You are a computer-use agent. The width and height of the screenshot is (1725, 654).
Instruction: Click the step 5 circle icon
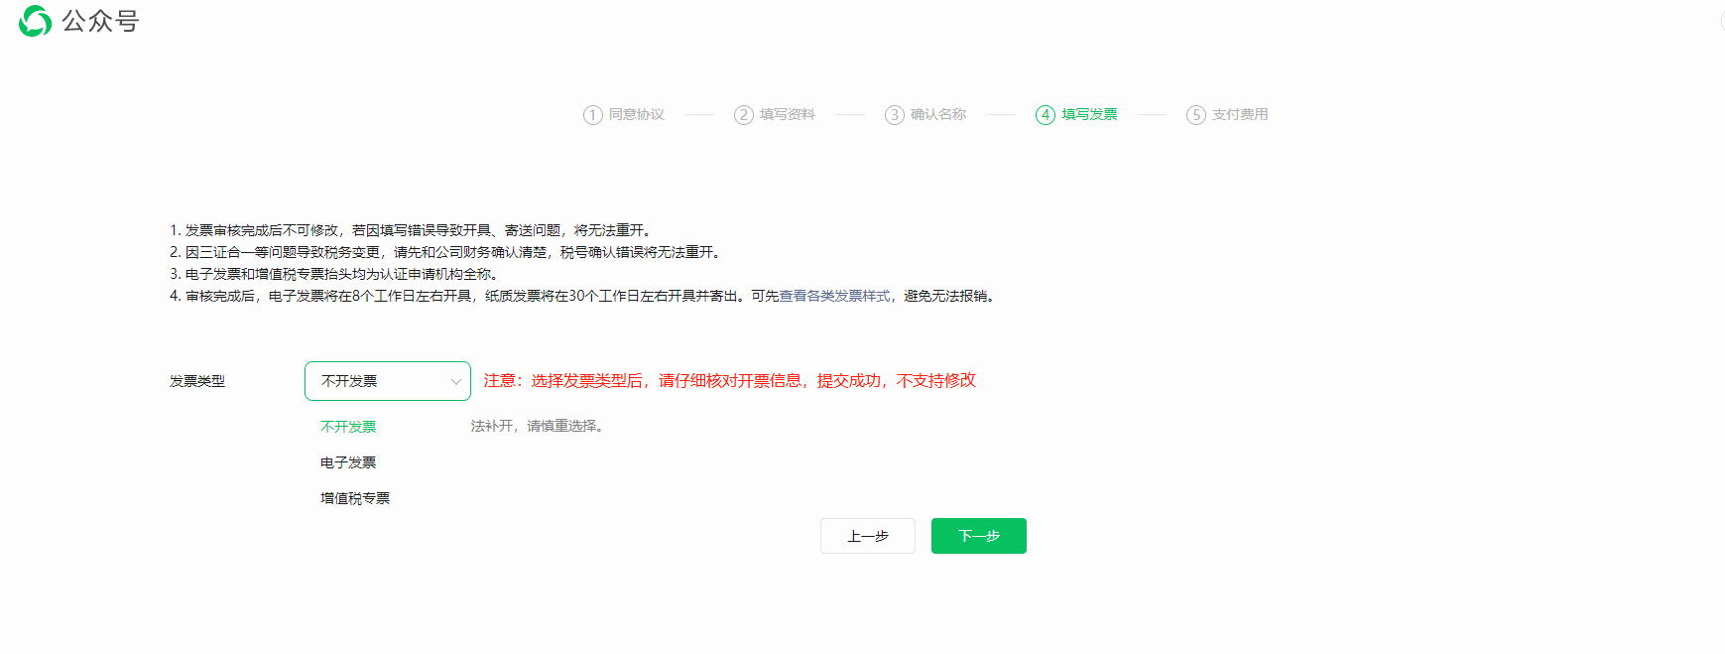click(1196, 115)
